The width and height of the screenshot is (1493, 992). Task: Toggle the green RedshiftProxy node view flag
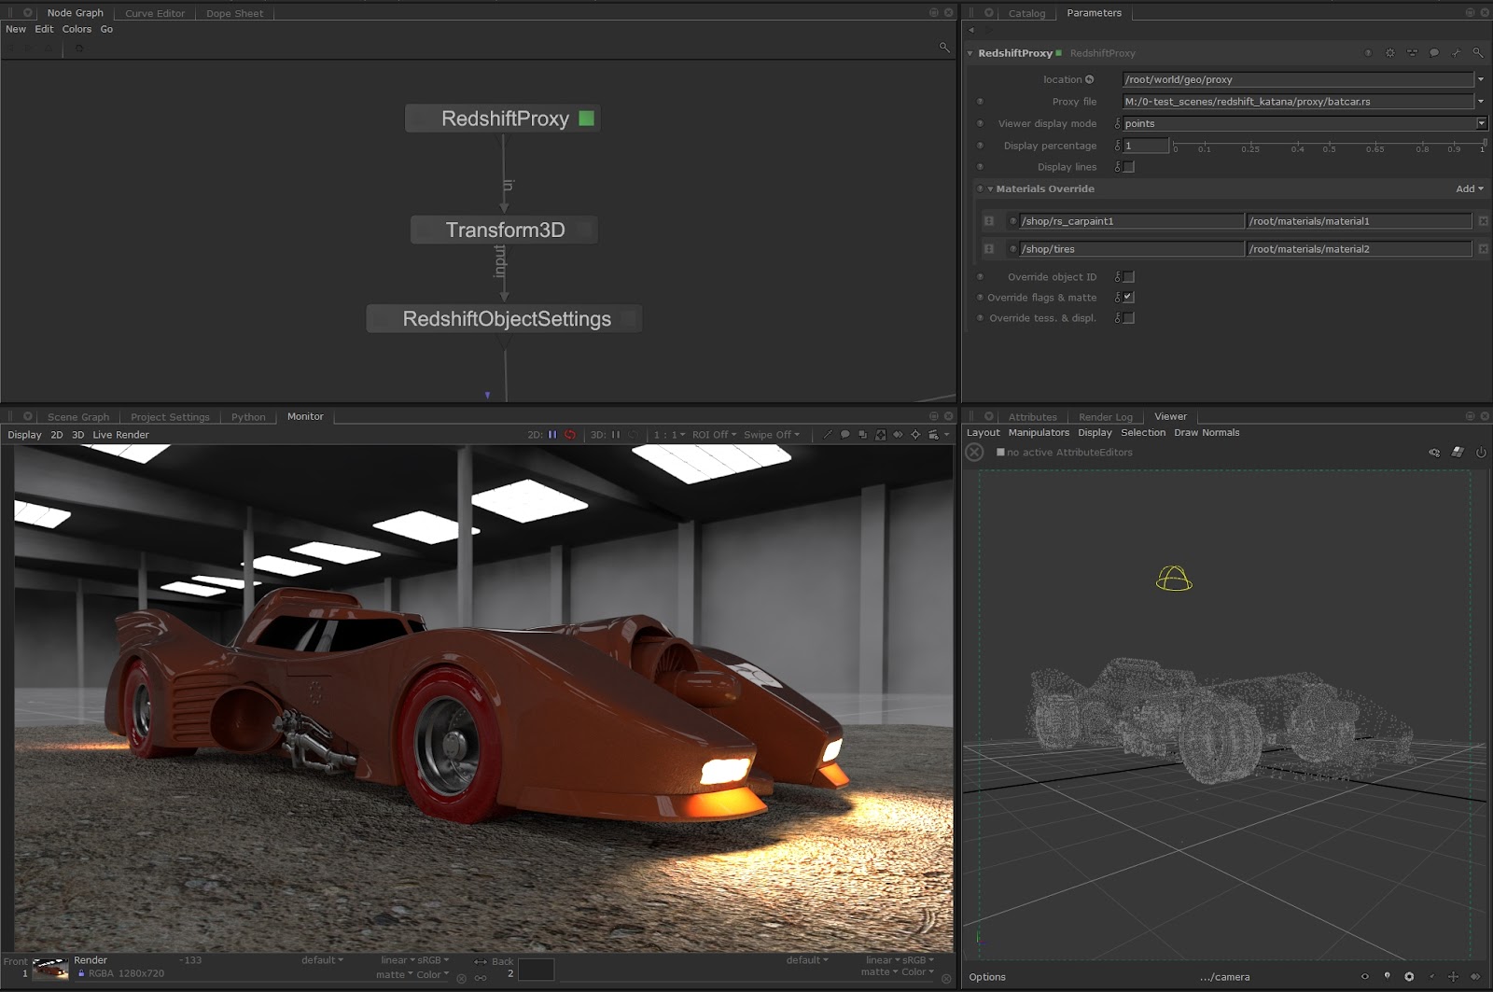click(x=586, y=119)
